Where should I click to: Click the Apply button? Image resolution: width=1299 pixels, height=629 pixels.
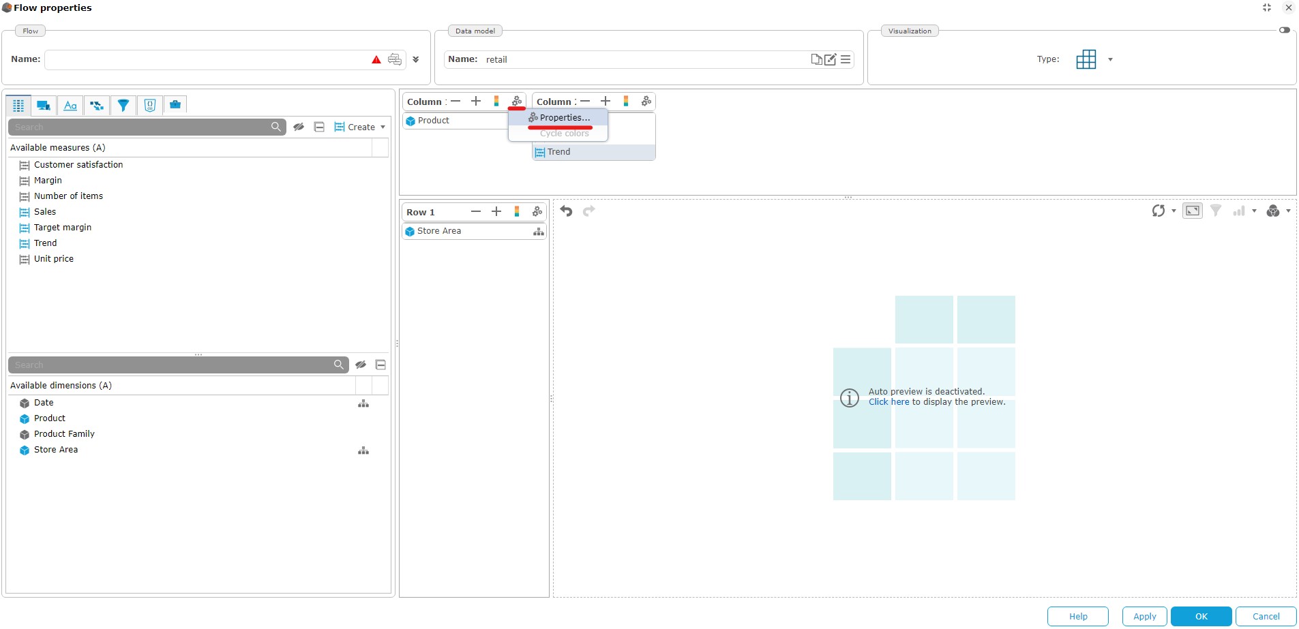(x=1144, y=616)
